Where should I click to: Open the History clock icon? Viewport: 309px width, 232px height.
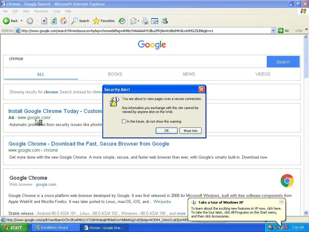(x=122, y=21)
